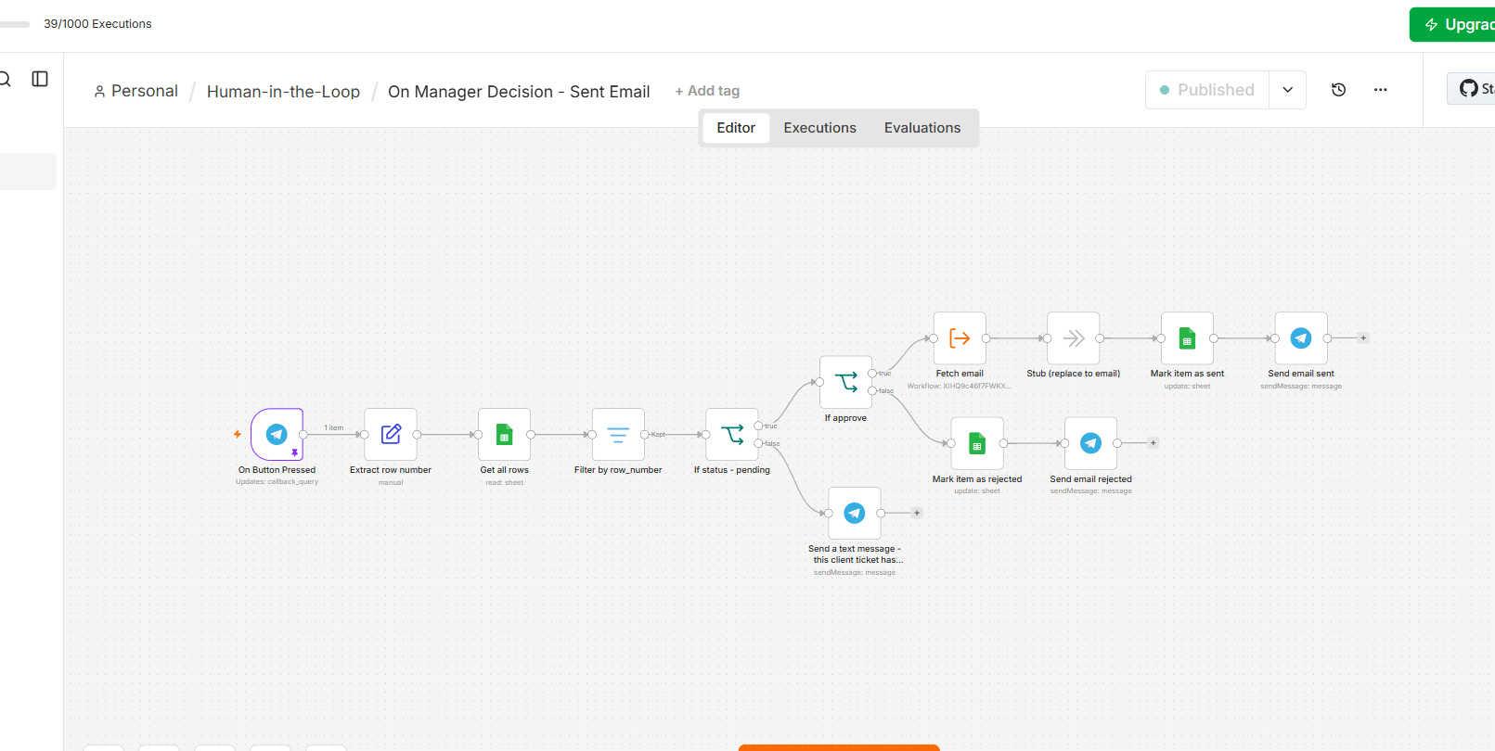Image resolution: width=1495 pixels, height=751 pixels.
Task: Switch to the Editor tab
Action: (x=736, y=128)
